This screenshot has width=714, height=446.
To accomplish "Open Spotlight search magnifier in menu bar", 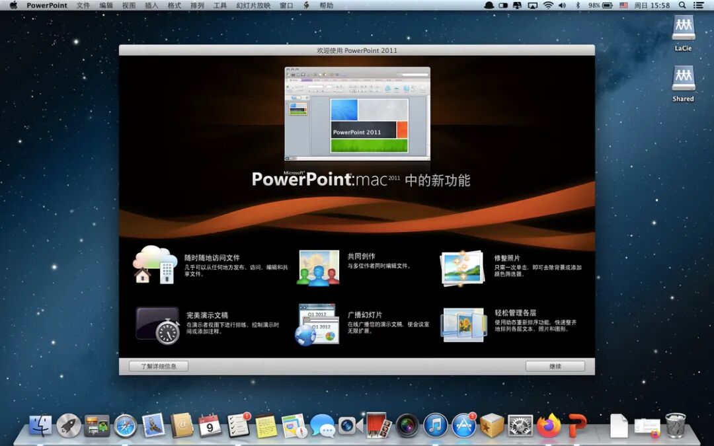I will [x=682, y=5].
